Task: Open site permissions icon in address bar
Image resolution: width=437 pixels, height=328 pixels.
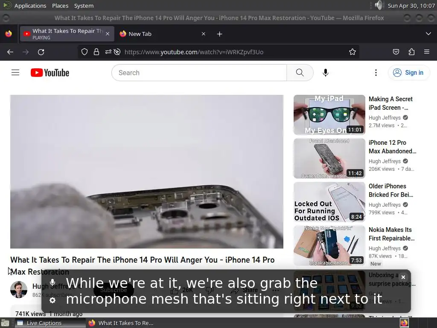Action: (x=108, y=52)
